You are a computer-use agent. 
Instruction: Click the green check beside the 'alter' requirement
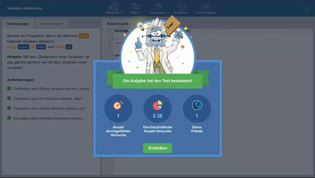click(x=9, y=98)
